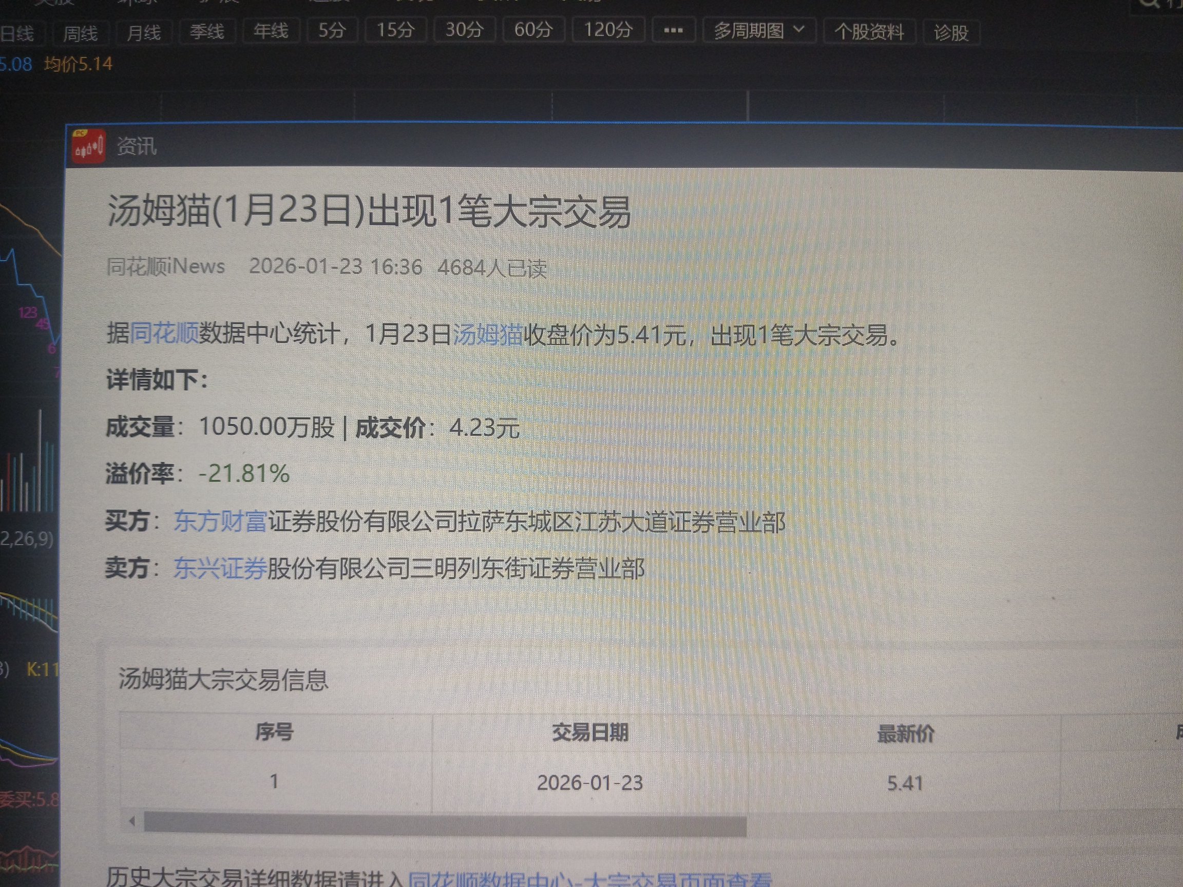Click the left arrow on the horizontal scrollbar
This screenshot has width=1183, height=887.
click(x=132, y=821)
